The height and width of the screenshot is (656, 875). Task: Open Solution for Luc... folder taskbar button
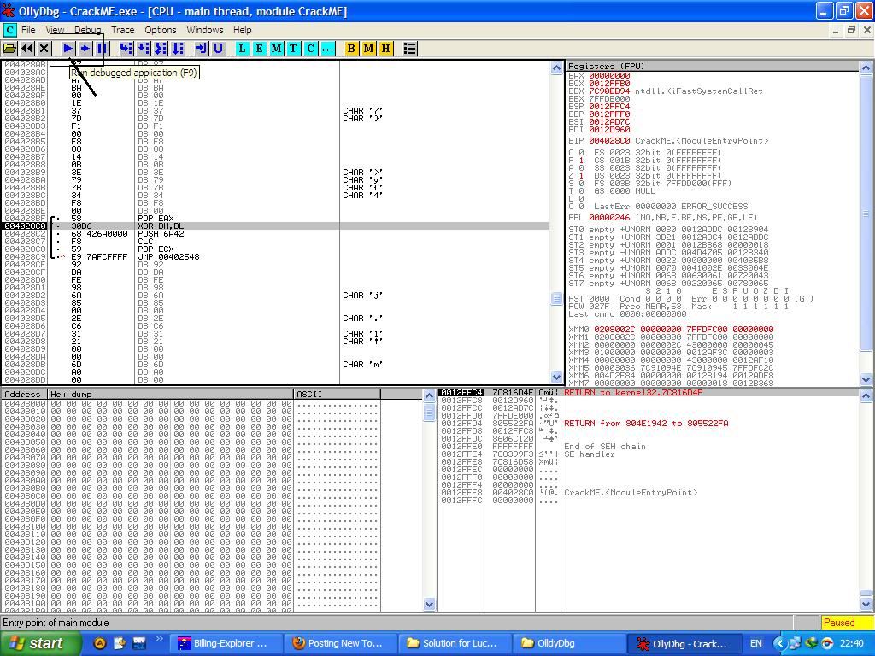[x=455, y=644]
